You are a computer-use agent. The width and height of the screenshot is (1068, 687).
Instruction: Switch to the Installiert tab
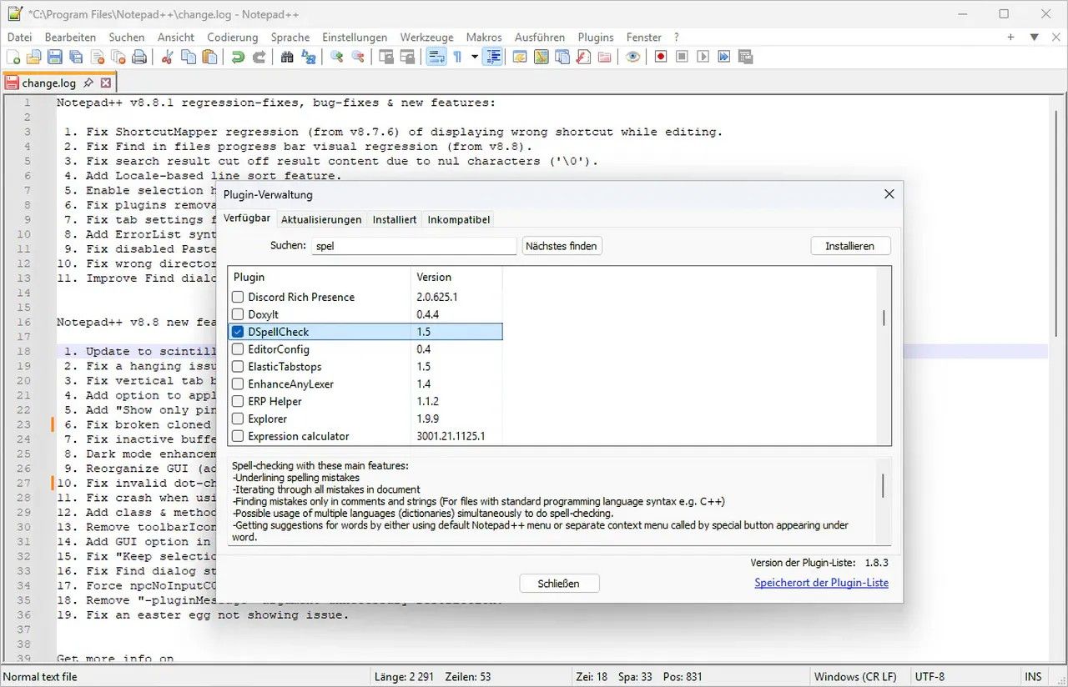click(395, 219)
